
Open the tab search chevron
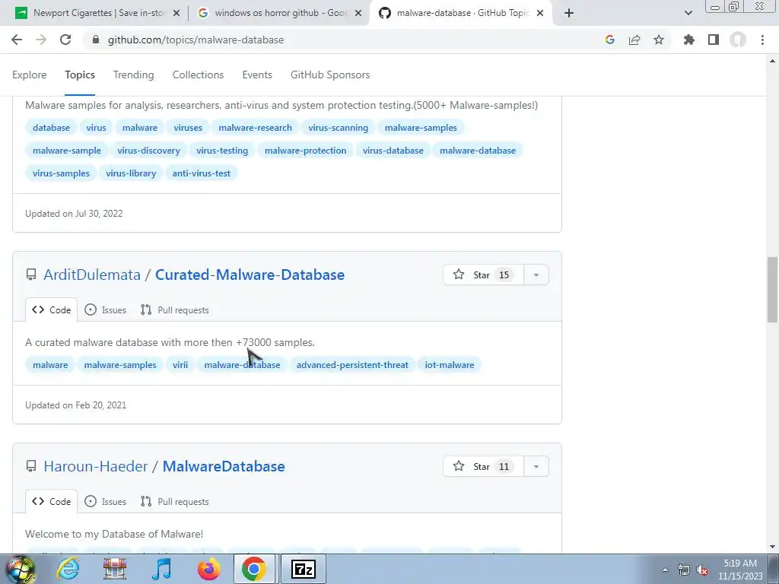point(688,13)
